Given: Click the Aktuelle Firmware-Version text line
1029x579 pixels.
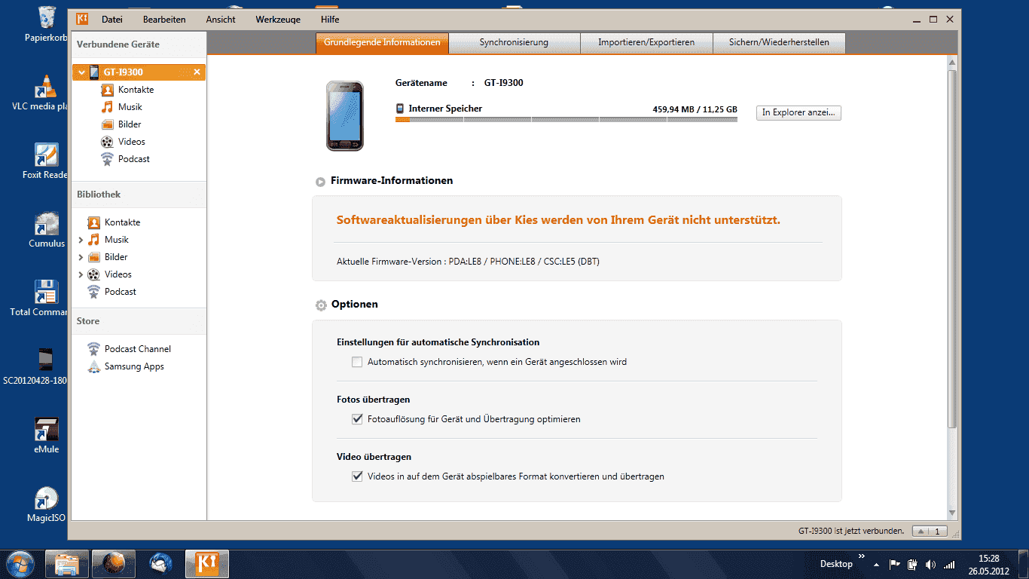Looking at the screenshot, I should pyautogui.click(x=468, y=262).
